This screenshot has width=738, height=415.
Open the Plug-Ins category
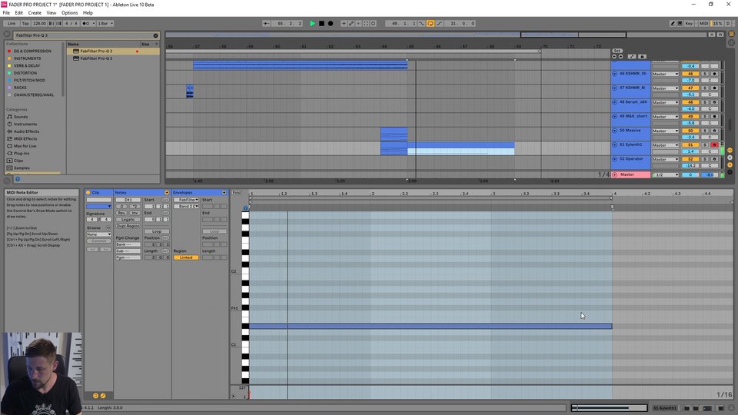pyautogui.click(x=22, y=154)
